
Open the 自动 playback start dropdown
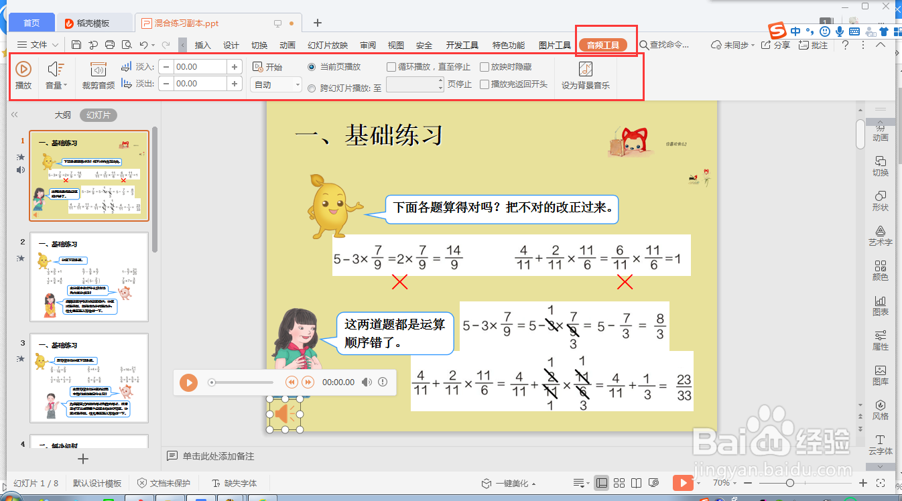pyautogui.click(x=275, y=85)
